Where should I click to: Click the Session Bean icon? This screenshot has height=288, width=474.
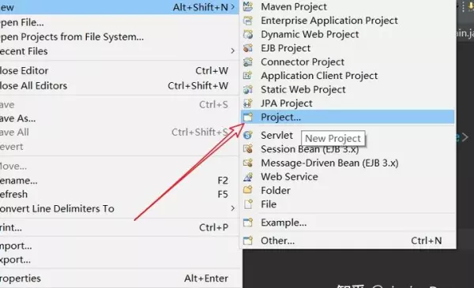tap(248, 149)
